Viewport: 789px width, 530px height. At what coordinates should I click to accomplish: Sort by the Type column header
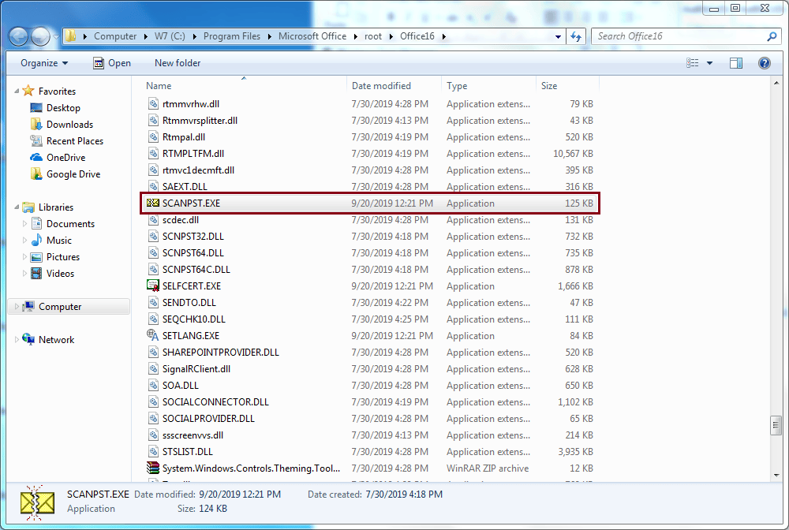488,86
